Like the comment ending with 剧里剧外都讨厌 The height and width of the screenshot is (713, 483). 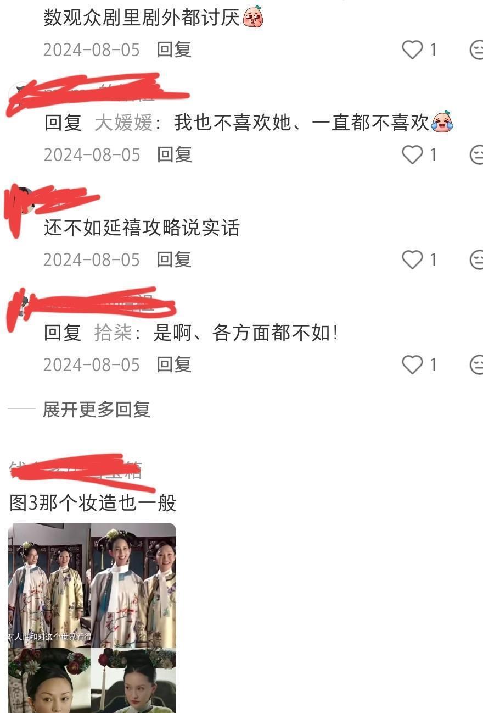(412, 50)
